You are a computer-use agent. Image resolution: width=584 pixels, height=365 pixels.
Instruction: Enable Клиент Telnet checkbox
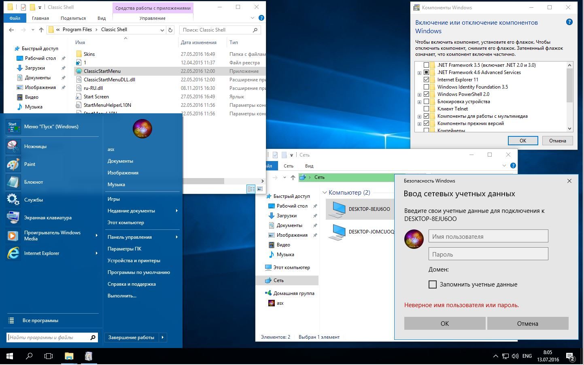point(426,109)
